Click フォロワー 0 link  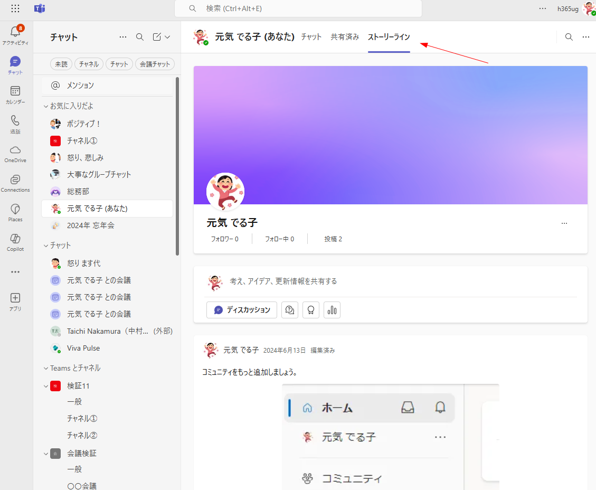225,239
